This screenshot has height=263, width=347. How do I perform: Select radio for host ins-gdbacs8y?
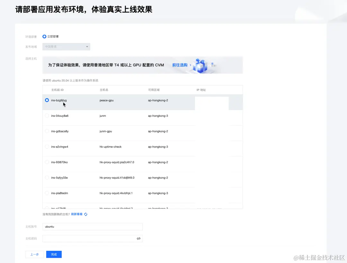coord(47,131)
